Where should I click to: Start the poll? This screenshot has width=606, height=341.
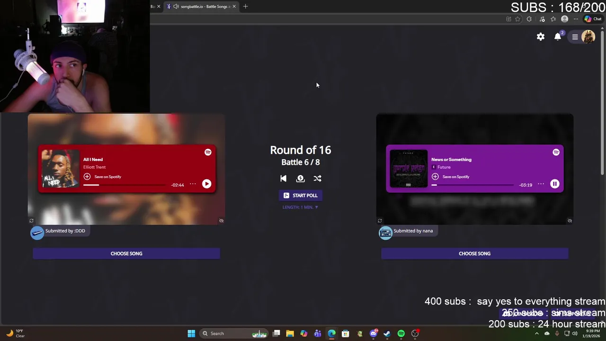click(x=301, y=195)
